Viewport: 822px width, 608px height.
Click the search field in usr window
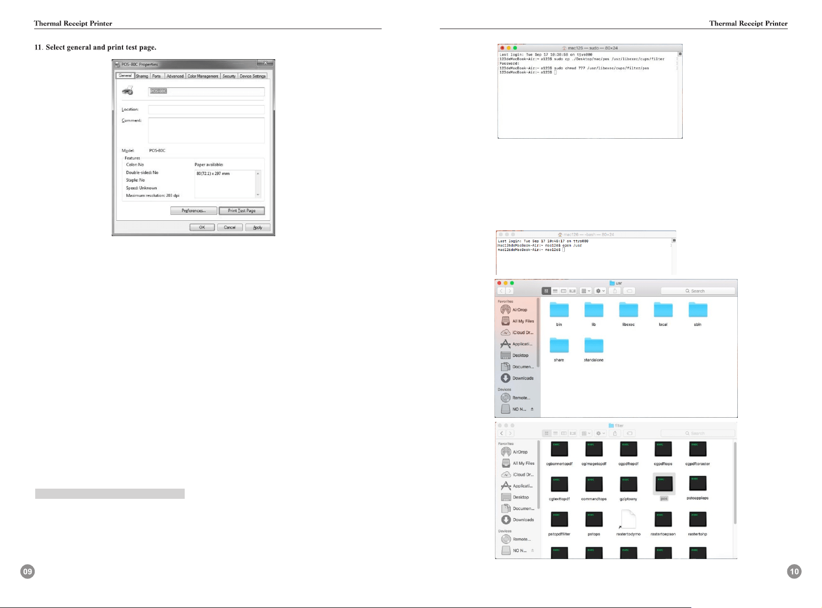(x=698, y=291)
